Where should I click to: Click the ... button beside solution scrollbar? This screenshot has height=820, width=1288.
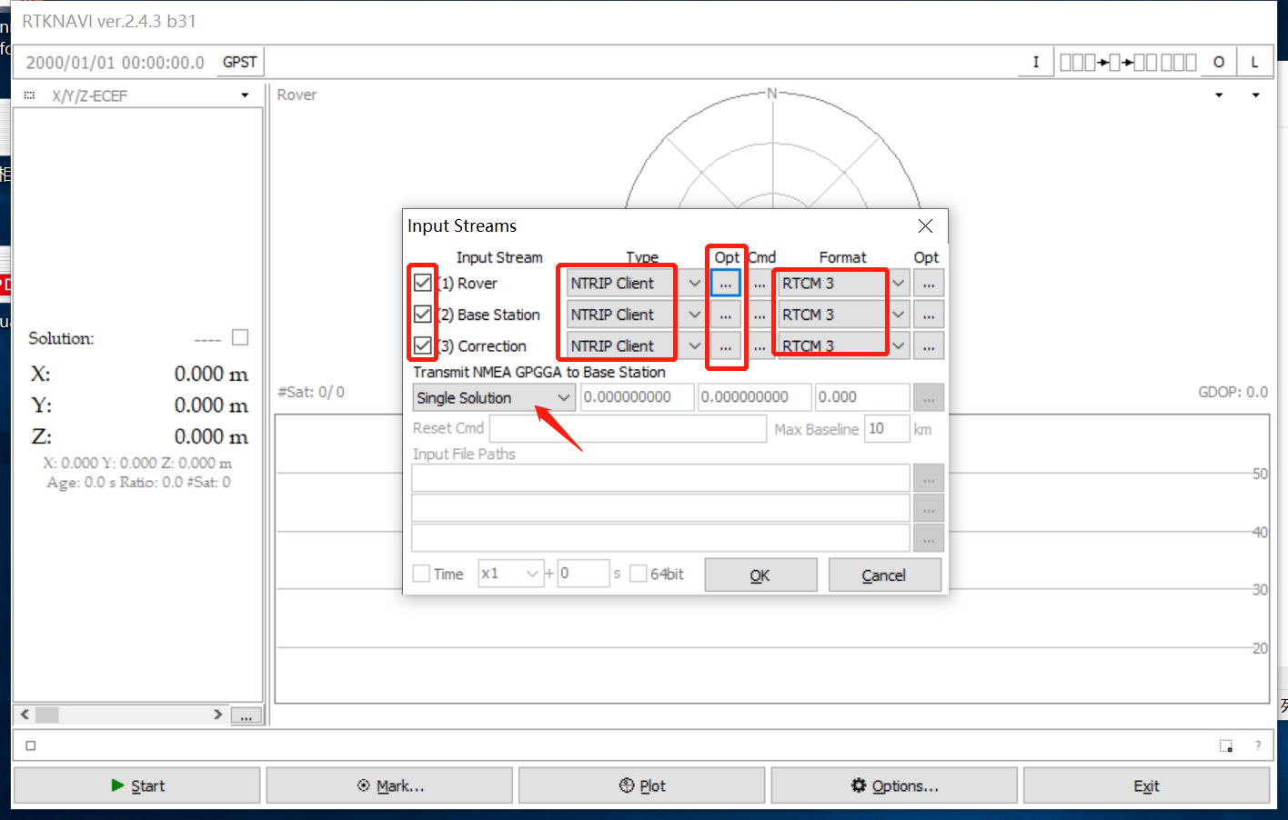click(247, 716)
